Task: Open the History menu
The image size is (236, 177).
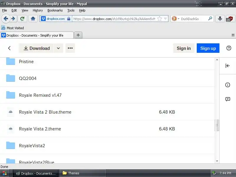Action: [38, 10]
